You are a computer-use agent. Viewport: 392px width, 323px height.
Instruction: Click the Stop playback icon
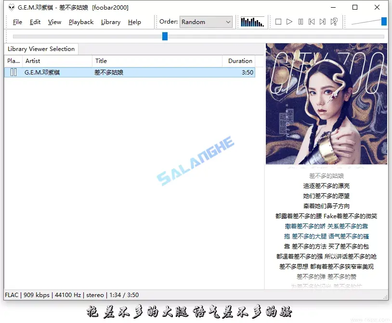click(x=278, y=21)
